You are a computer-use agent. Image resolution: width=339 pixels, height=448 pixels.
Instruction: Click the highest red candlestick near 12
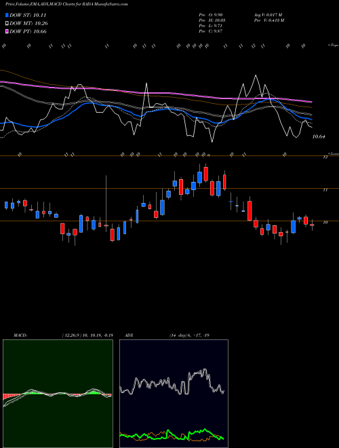pos(205,174)
